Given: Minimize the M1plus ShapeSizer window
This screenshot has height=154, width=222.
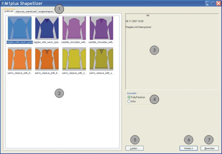Looking at the screenshot, I should click(207, 4).
